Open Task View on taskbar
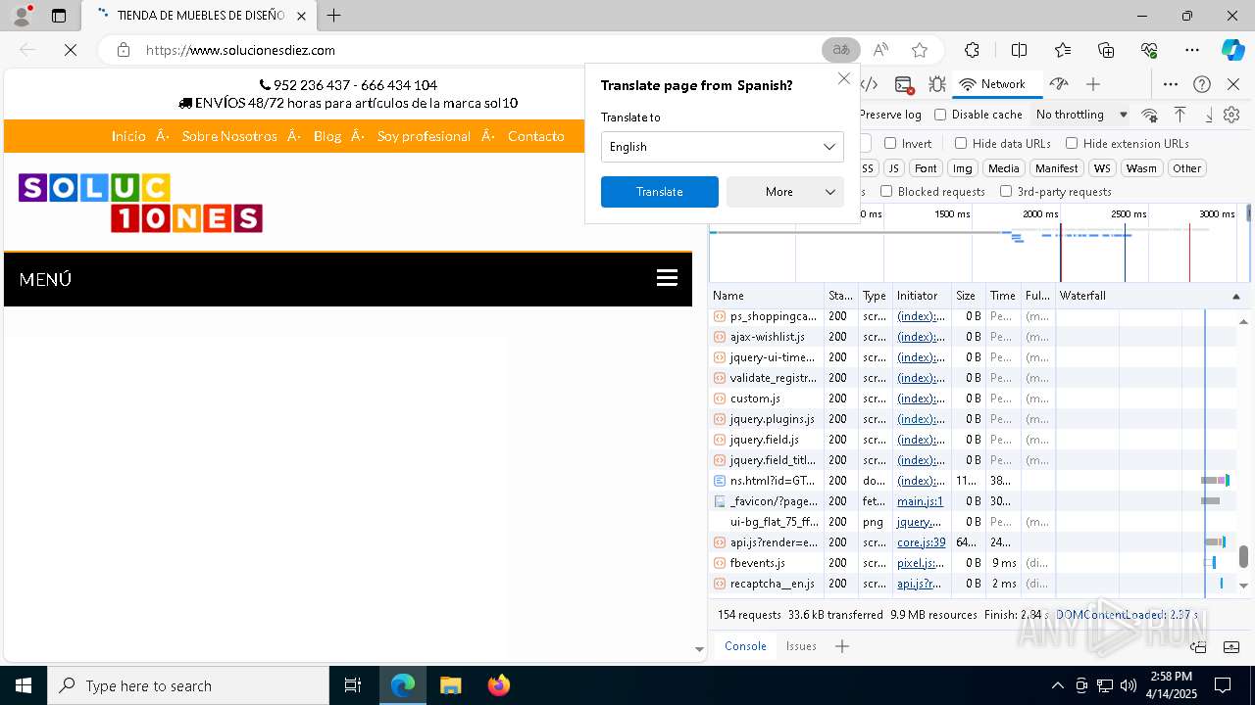1255x705 pixels. [x=353, y=685]
